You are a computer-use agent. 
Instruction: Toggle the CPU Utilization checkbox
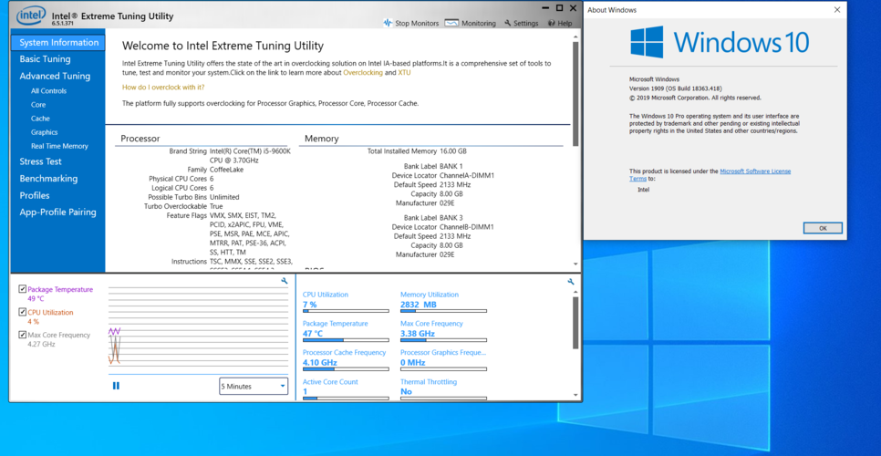point(23,312)
